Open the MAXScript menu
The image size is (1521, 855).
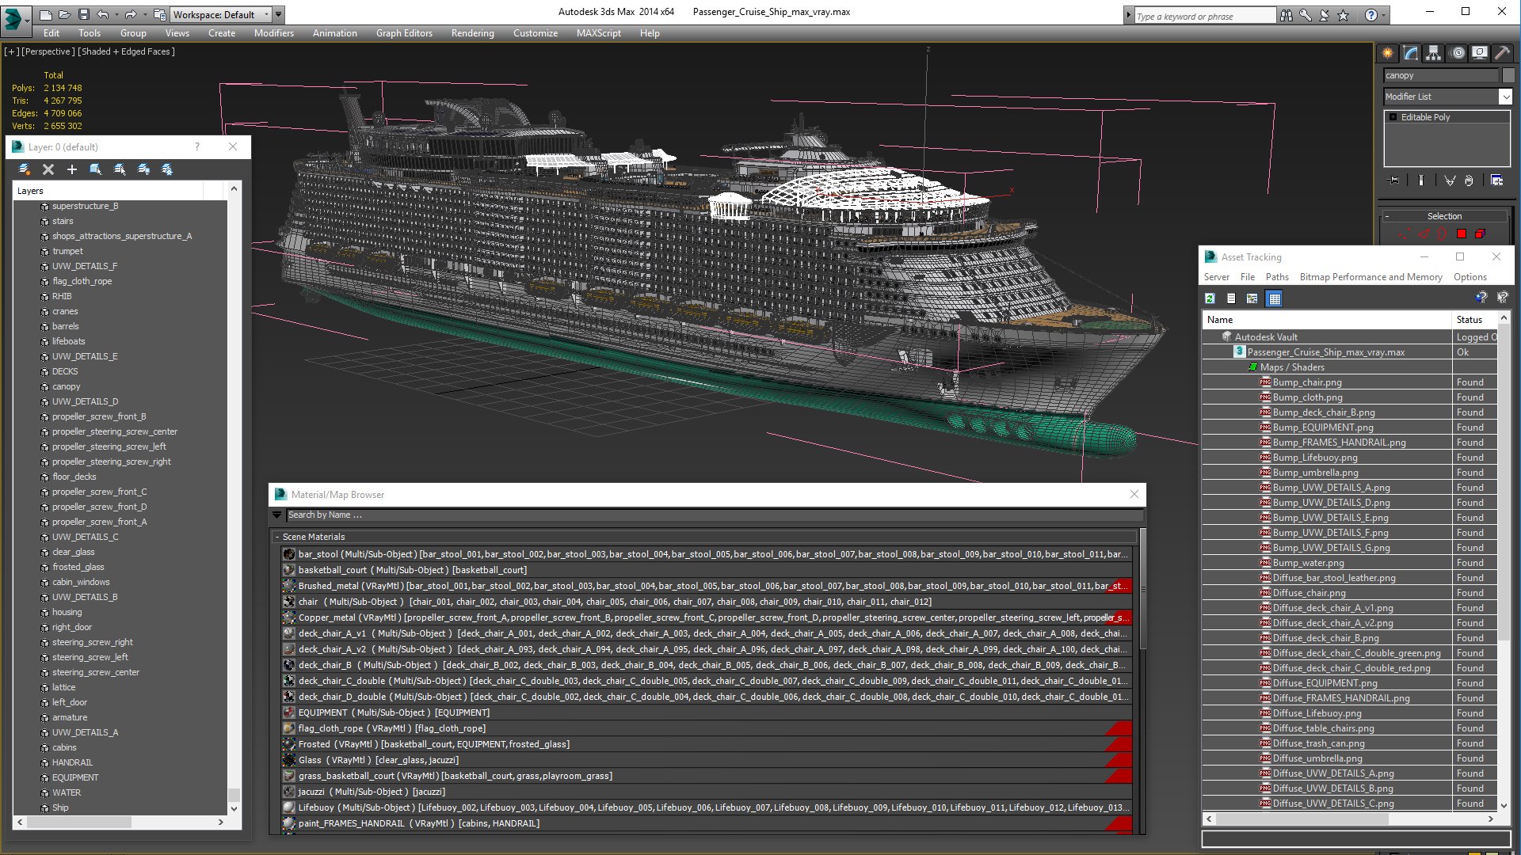coord(598,33)
